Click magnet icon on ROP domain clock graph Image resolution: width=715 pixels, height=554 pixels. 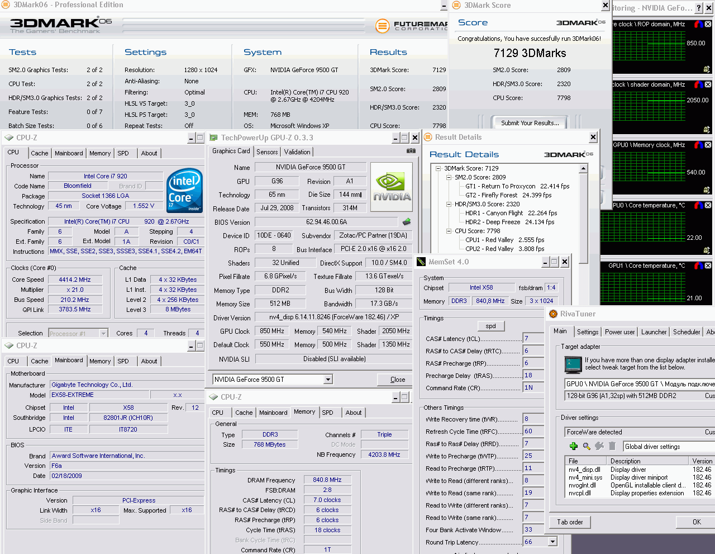click(699, 24)
